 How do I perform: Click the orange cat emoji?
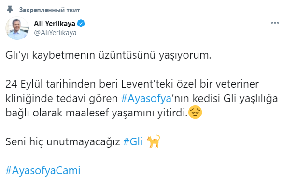coord(154,141)
